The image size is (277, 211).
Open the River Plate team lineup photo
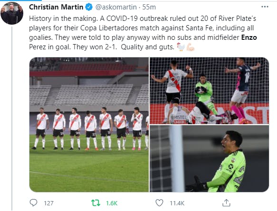click(x=89, y=125)
